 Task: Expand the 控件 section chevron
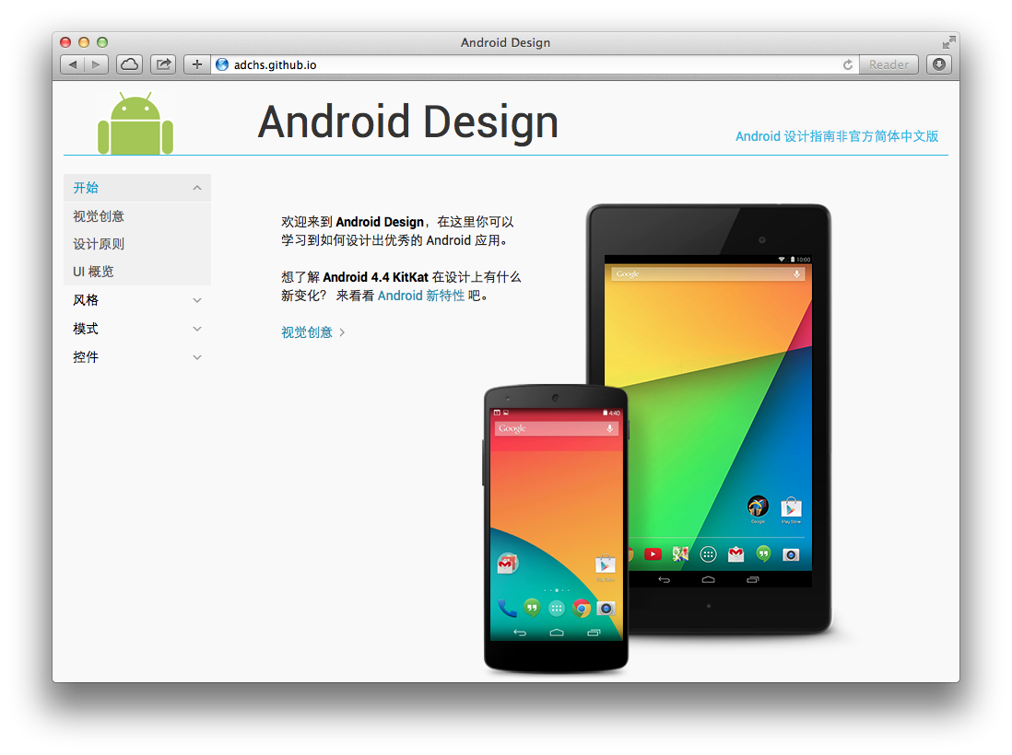click(x=197, y=357)
